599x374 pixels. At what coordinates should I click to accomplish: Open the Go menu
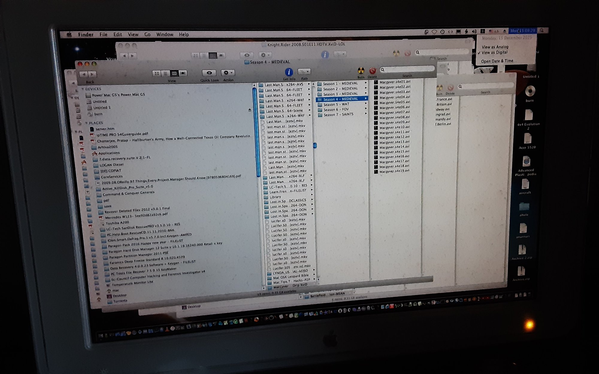[x=147, y=34]
